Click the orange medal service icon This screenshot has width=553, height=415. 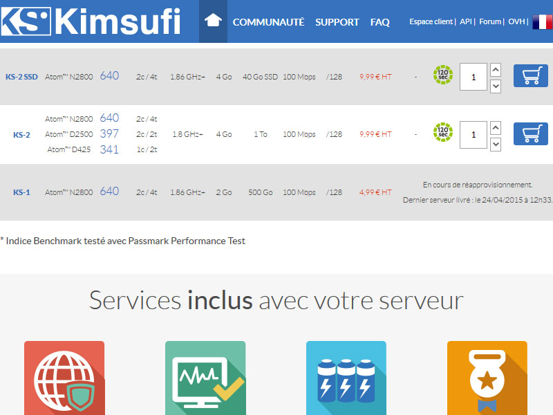[487, 378]
